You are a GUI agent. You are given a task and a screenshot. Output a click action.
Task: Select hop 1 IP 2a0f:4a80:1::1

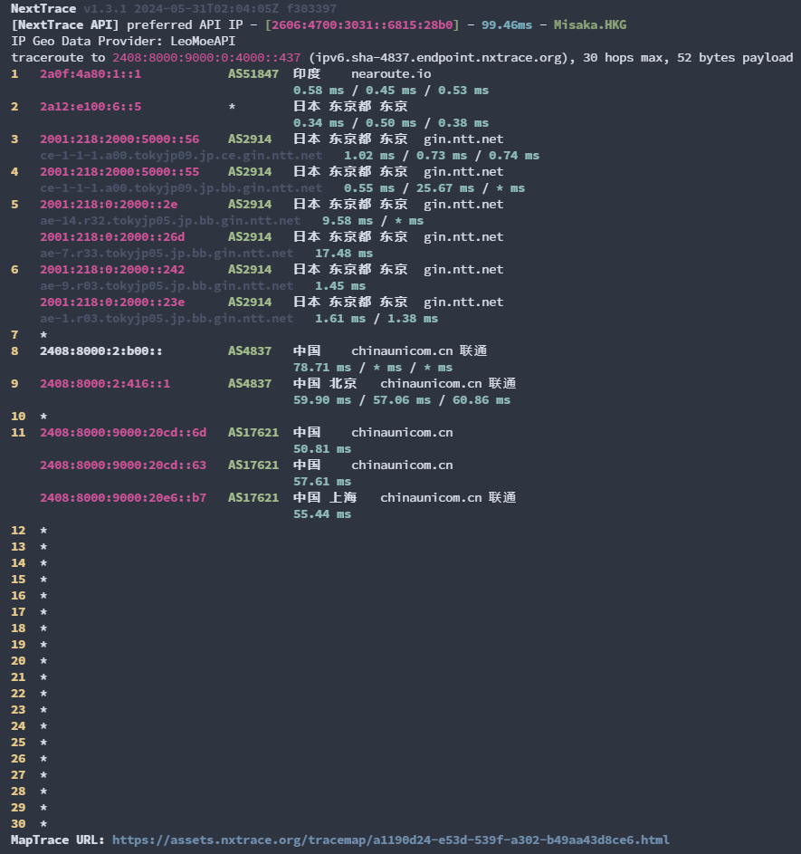point(91,73)
